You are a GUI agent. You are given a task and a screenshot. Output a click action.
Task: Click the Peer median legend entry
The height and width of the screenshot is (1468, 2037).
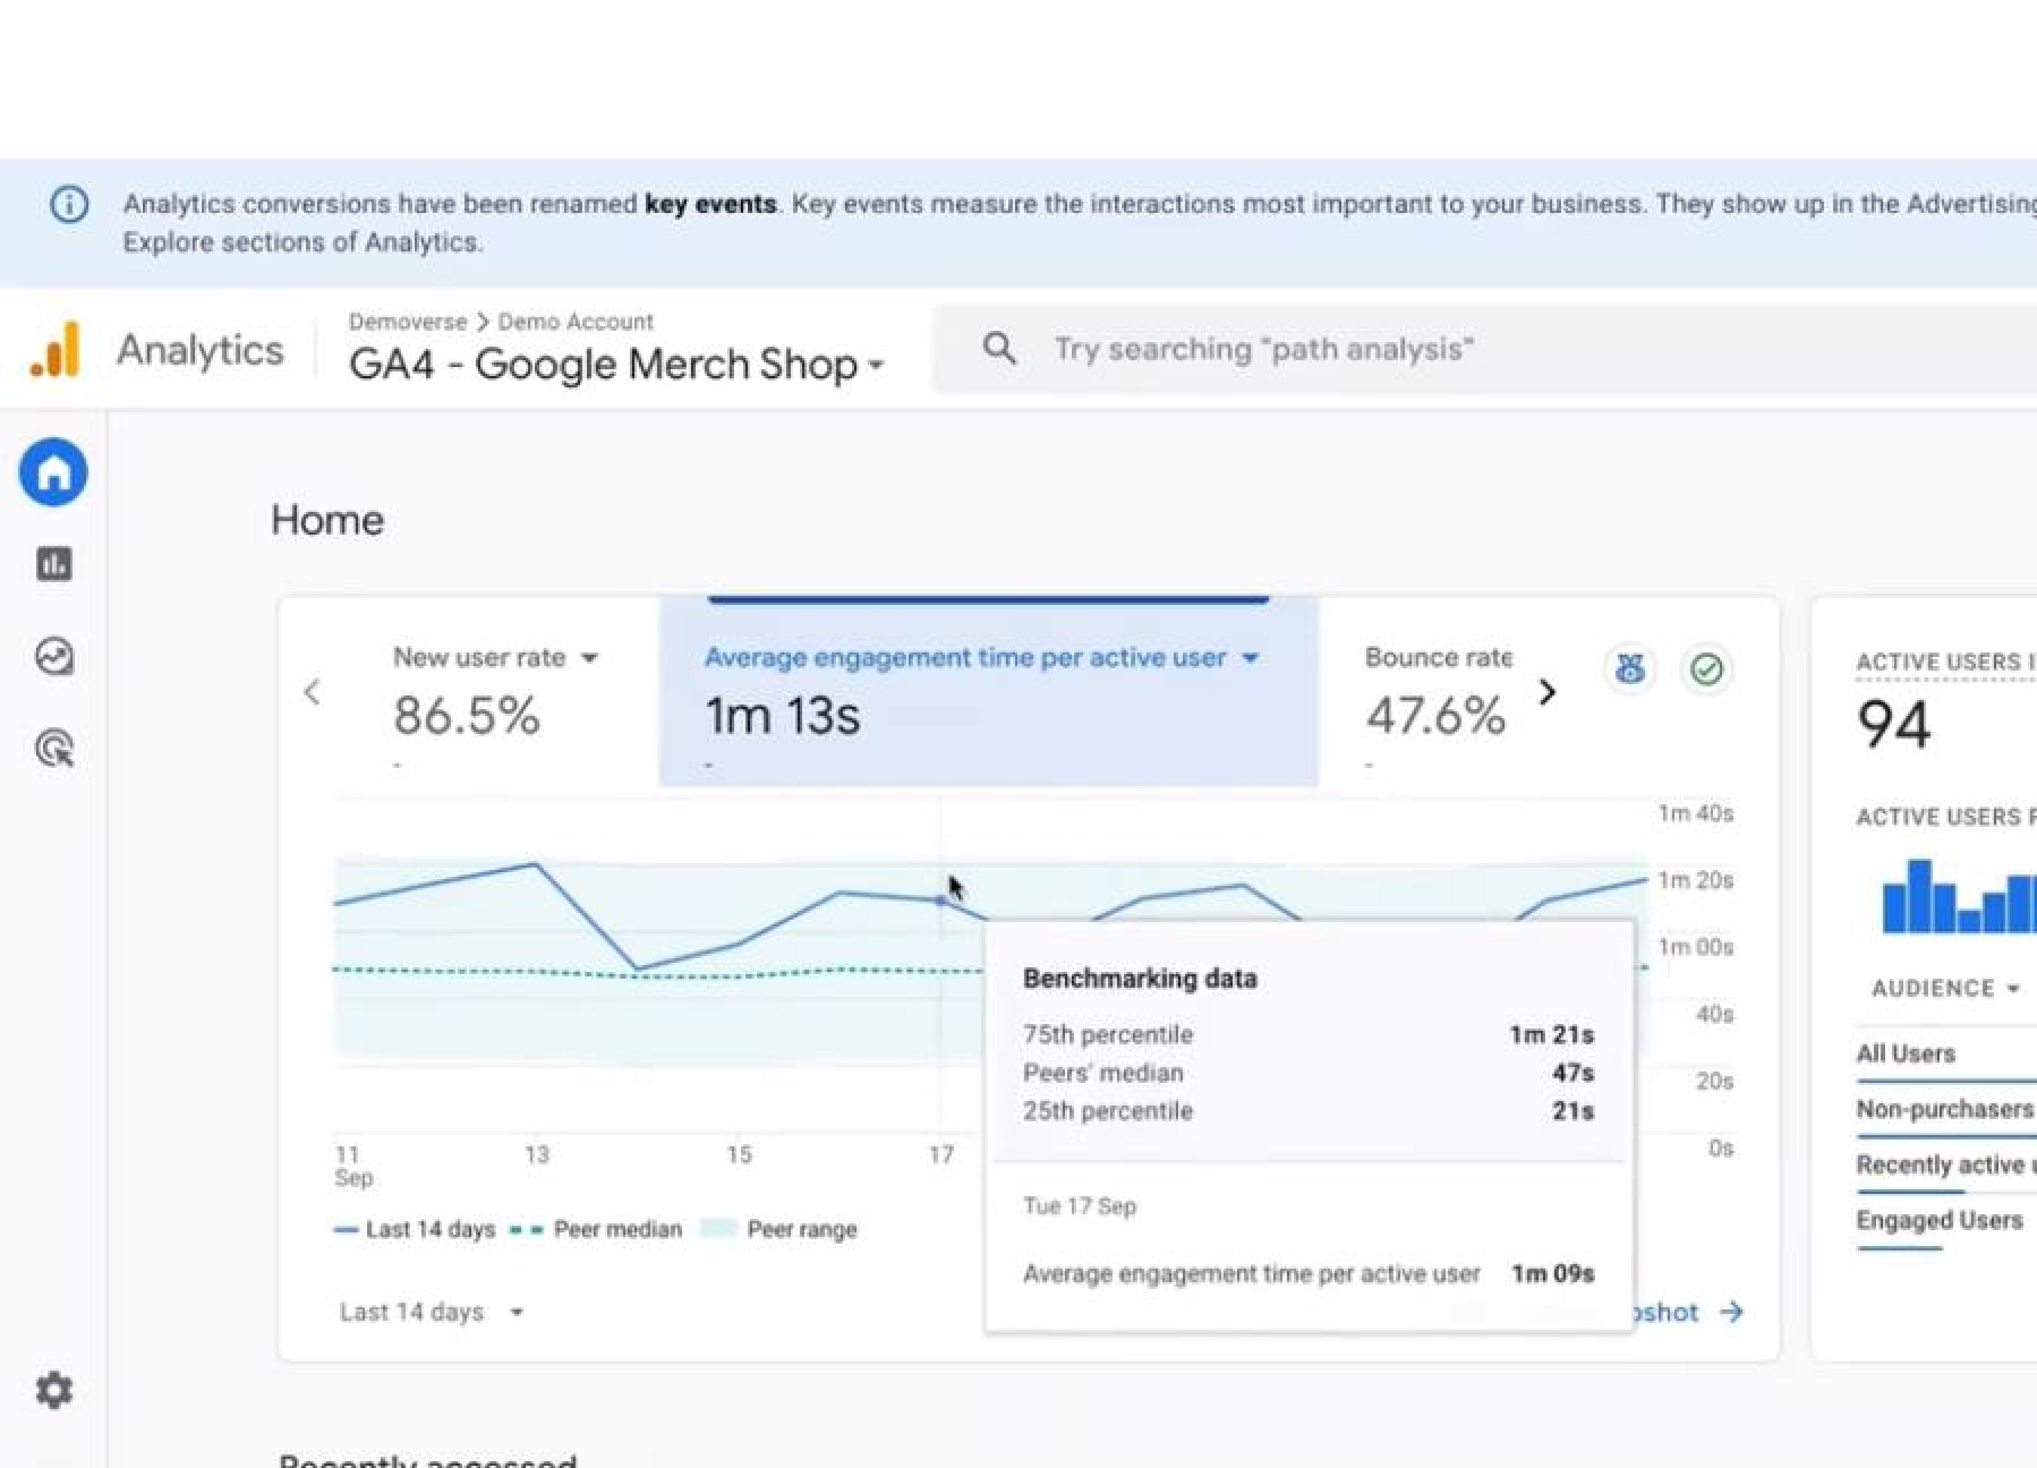tap(595, 1229)
